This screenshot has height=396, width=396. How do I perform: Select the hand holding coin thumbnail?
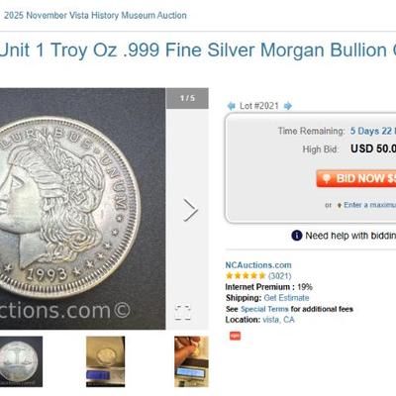click(191, 361)
